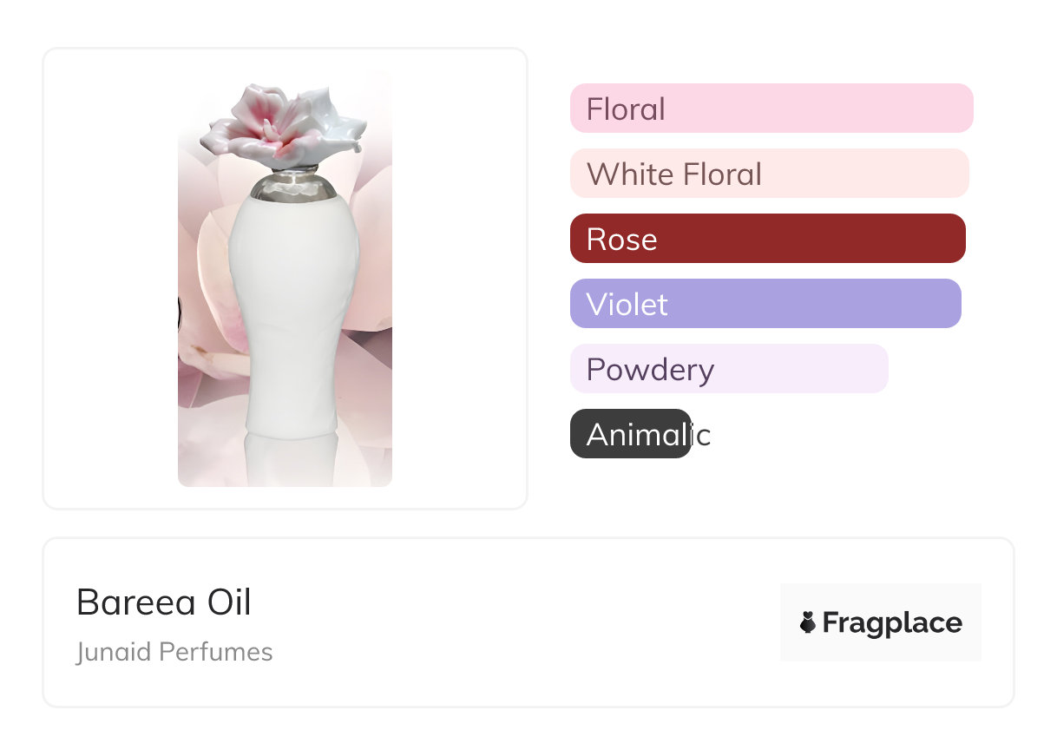The width and height of the screenshot is (1057, 750).
Task: Choose the White Floral accord bar
Action: click(769, 174)
